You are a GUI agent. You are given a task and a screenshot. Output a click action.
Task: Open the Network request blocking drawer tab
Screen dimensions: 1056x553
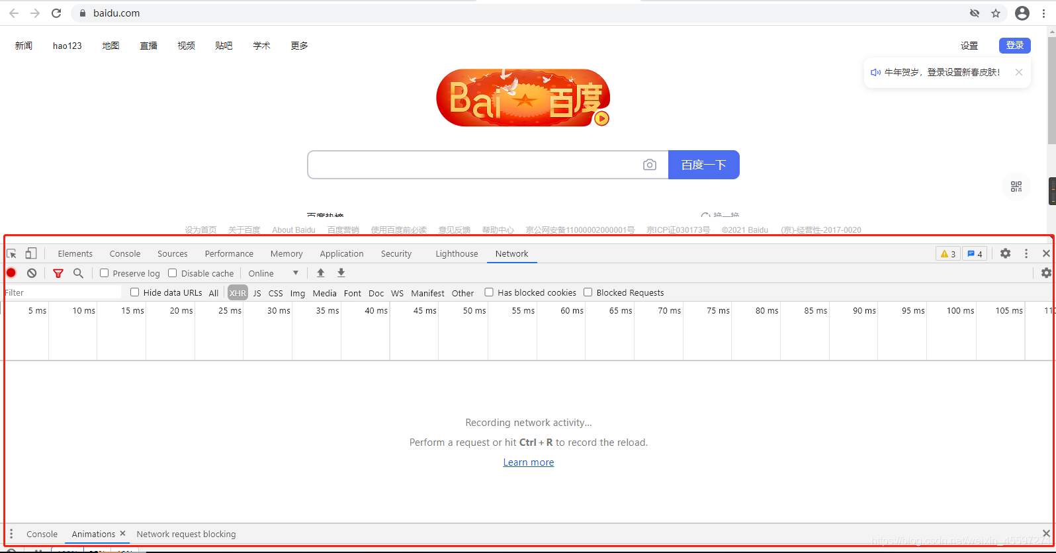pos(186,534)
